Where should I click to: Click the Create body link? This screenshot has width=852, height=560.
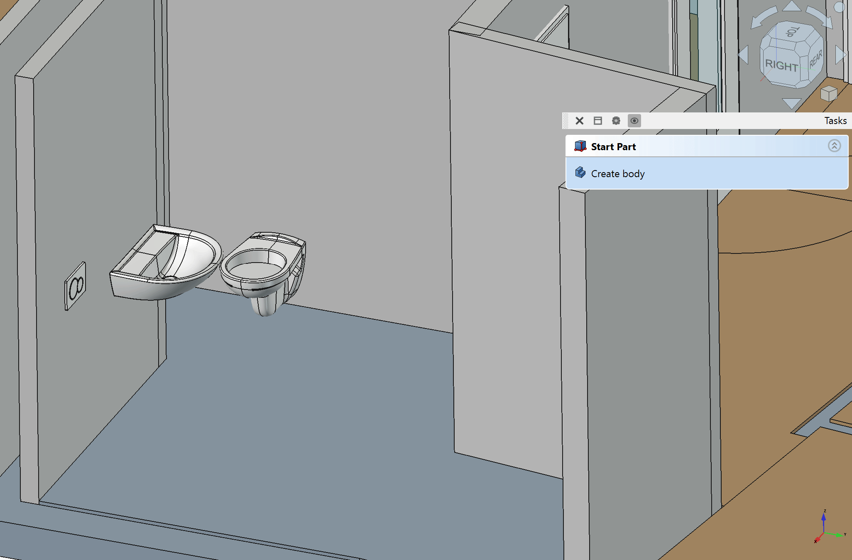pyautogui.click(x=618, y=174)
